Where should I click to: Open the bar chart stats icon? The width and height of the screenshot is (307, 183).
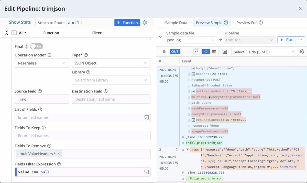pyautogui.click(x=225, y=52)
